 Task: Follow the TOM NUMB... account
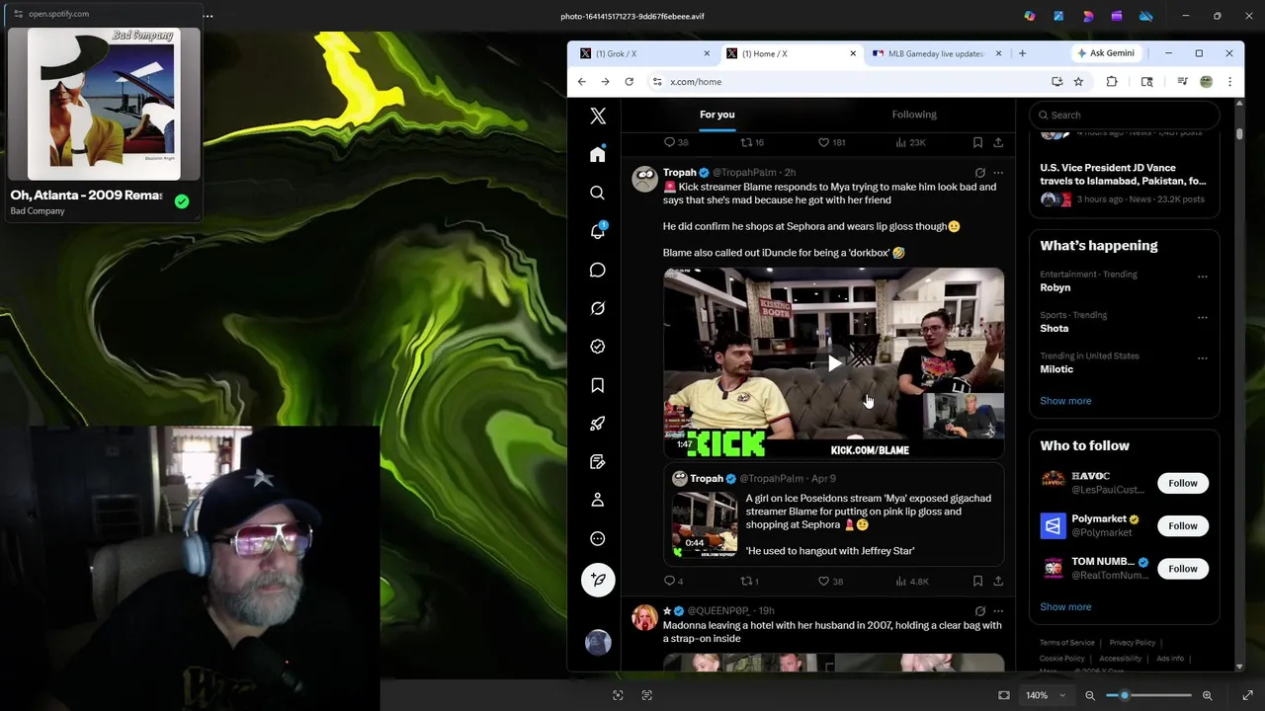click(x=1182, y=568)
